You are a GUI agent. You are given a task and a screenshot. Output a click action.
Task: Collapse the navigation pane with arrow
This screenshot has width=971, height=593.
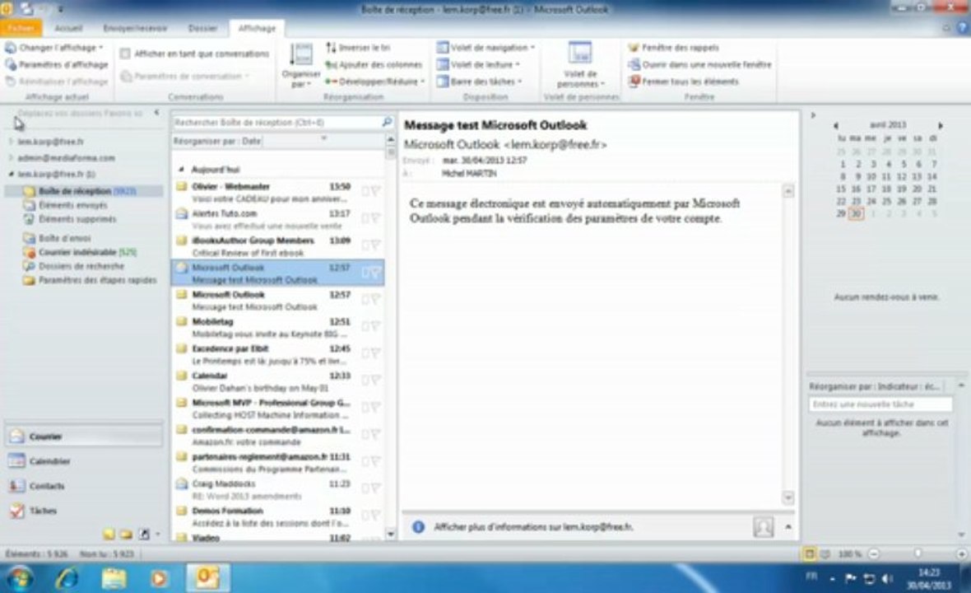coord(156,113)
